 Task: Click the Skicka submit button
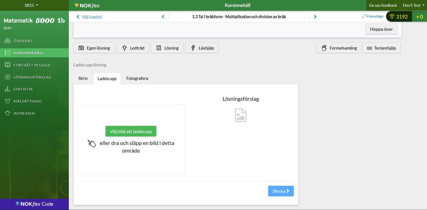[281, 191]
